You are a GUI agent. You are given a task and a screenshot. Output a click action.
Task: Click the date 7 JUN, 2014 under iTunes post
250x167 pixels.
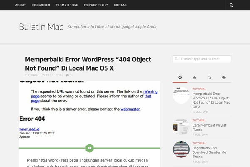(200, 134)
